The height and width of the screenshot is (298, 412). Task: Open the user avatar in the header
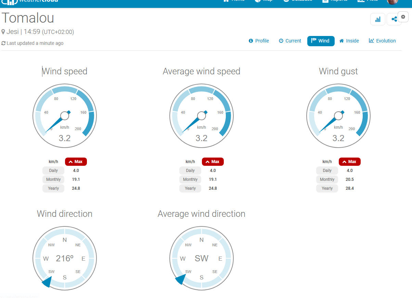pyautogui.click(x=392, y=1)
